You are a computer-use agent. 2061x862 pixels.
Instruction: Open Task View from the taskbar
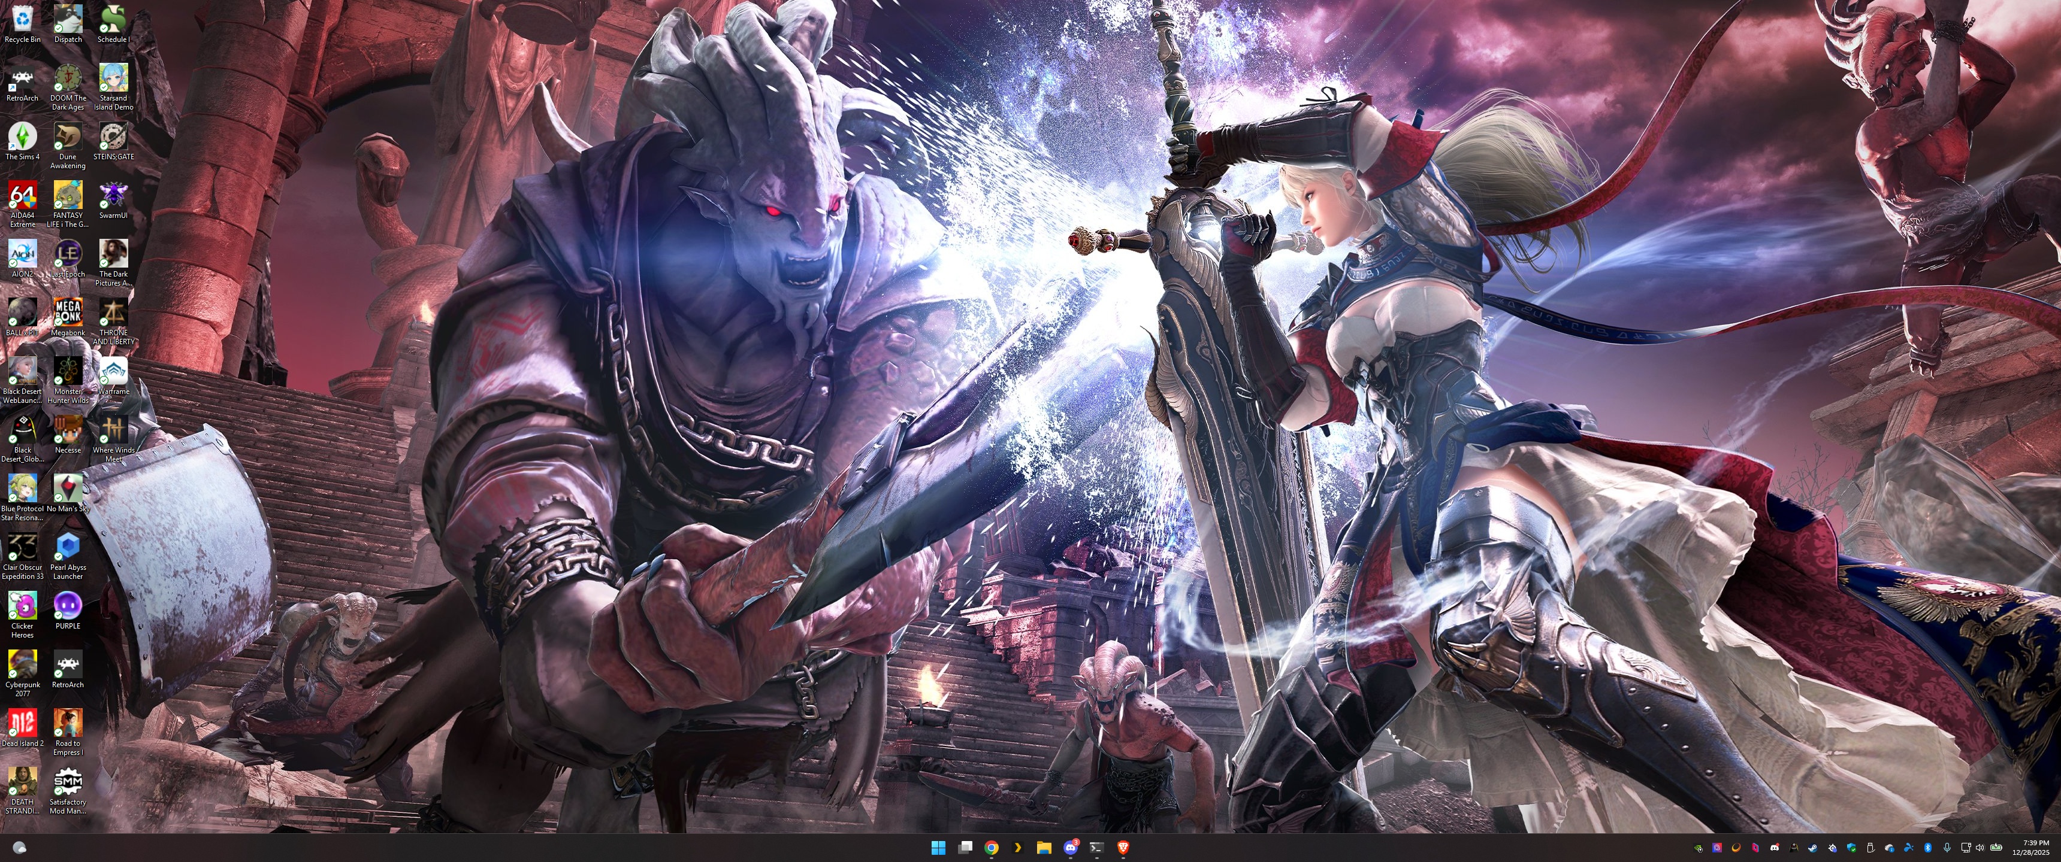coord(966,848)
